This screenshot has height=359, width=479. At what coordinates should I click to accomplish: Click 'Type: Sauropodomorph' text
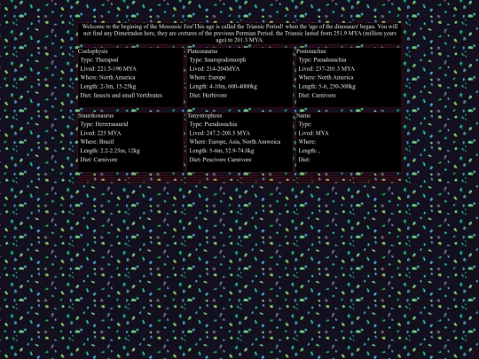(x=217, y=60)
